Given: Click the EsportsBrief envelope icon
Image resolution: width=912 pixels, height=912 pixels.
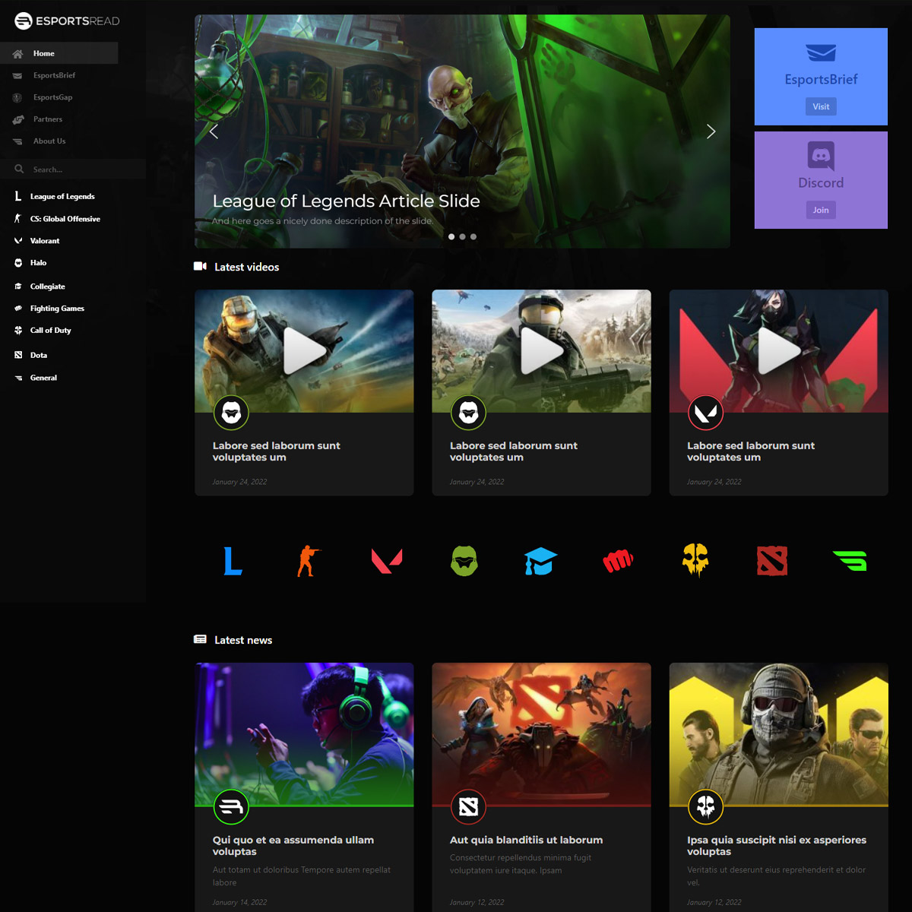Looking at the screenshot, I should (x=821, y=52).
